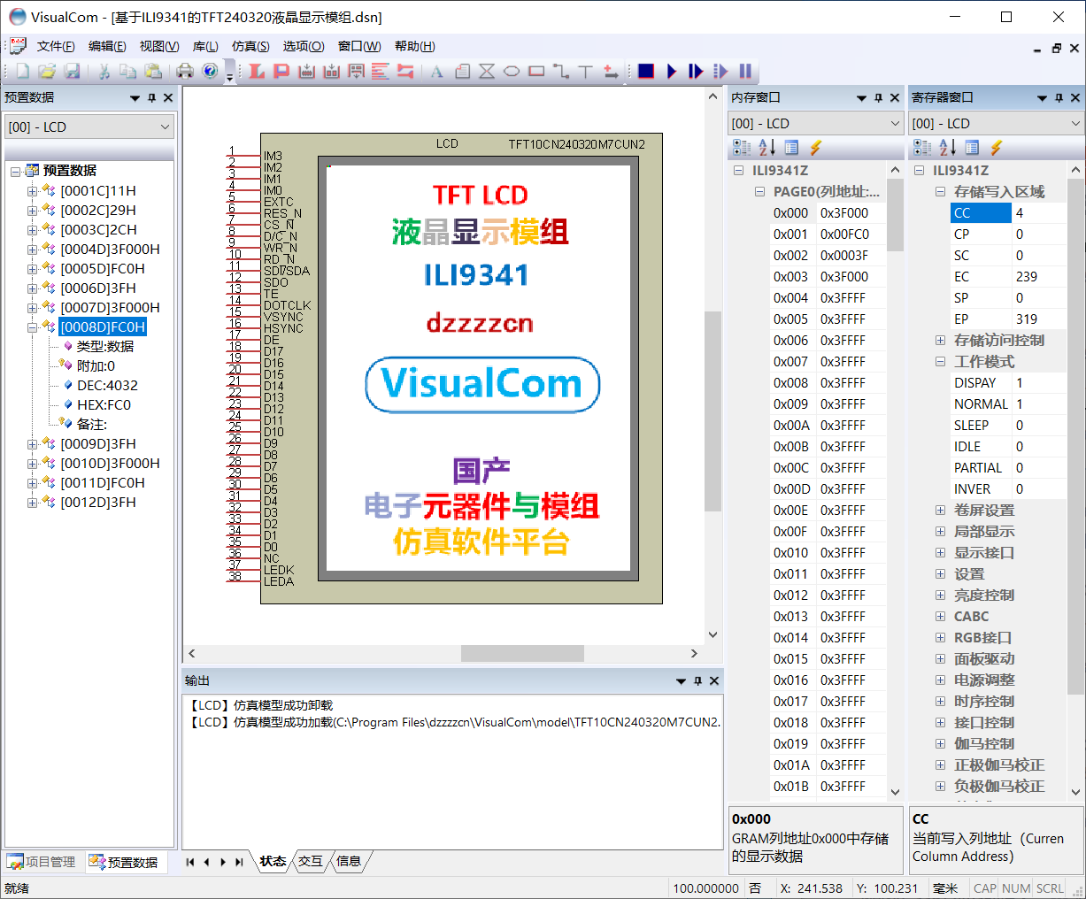The image size is (1086, 899).
Task: Select memory address 0x003 row
Action: [827, 276]
